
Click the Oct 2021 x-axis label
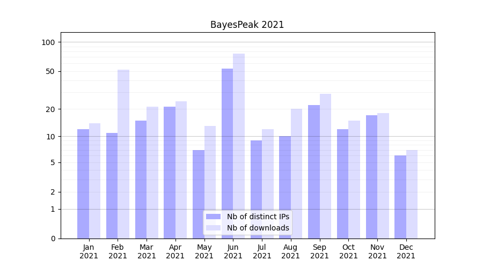tap(348, 251)
